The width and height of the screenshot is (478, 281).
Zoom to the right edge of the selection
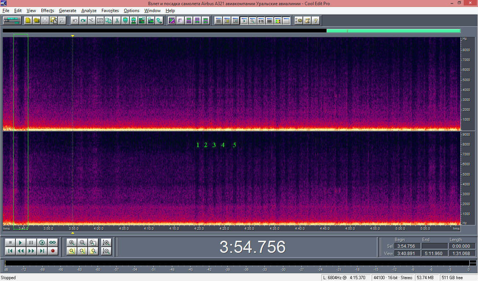coord(93,251)
